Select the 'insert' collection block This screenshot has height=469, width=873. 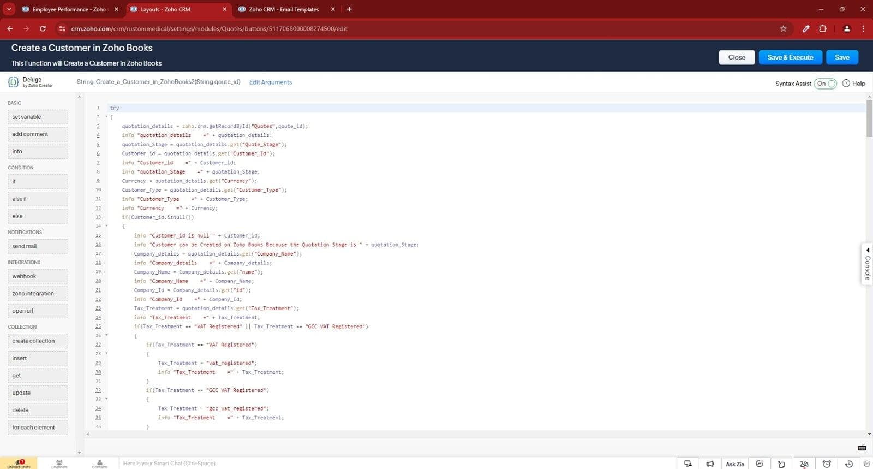coord(37,358)
